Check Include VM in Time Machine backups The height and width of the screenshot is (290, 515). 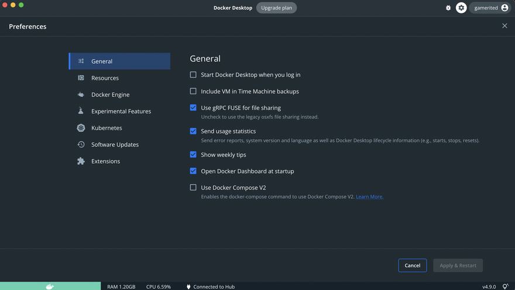(x=193, y=91)
